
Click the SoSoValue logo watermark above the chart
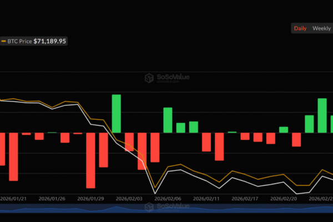(167, 78)
